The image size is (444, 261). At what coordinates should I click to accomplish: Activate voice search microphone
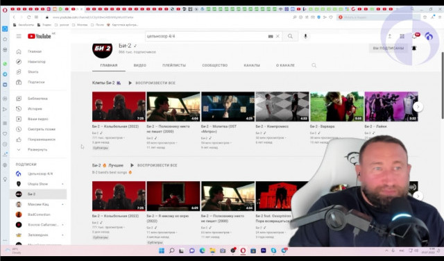coord(305,36)
